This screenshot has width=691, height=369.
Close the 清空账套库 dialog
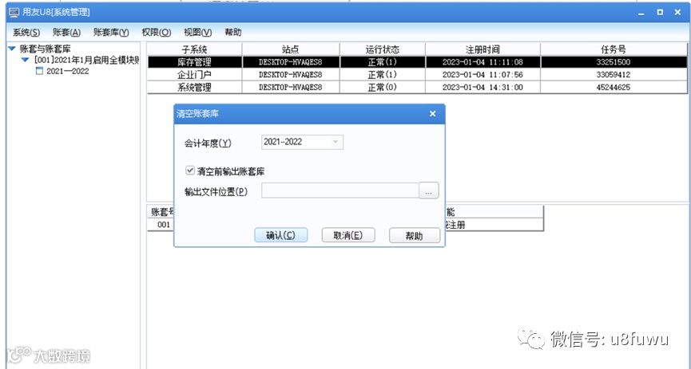click(433, 114)
